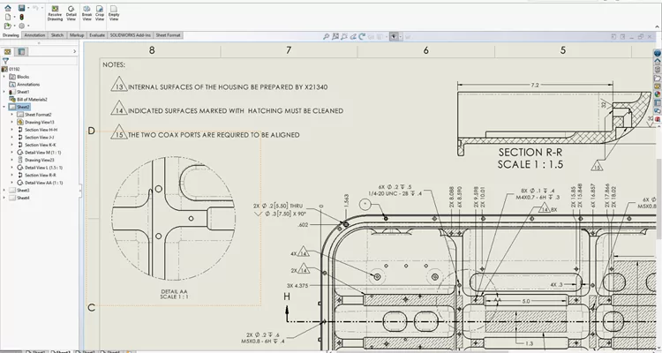Expand the Sheet1 tree node
662x353 pixels.
[4, 92]
